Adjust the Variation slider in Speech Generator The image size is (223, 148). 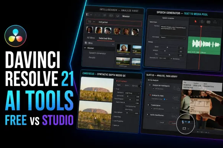tap(165, 51)
